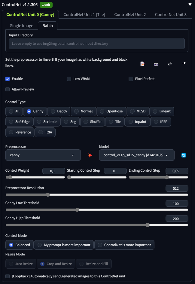Turn on Pixel Perfect checkbox

coord(131,79)
